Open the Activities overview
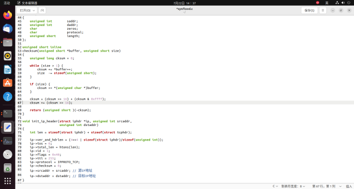The image size is (354, 189). click(7, 3)
